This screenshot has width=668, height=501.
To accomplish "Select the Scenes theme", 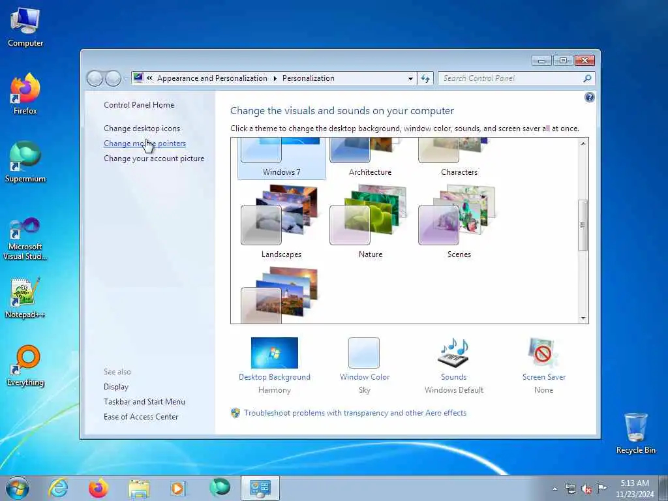I will point(459,222).
